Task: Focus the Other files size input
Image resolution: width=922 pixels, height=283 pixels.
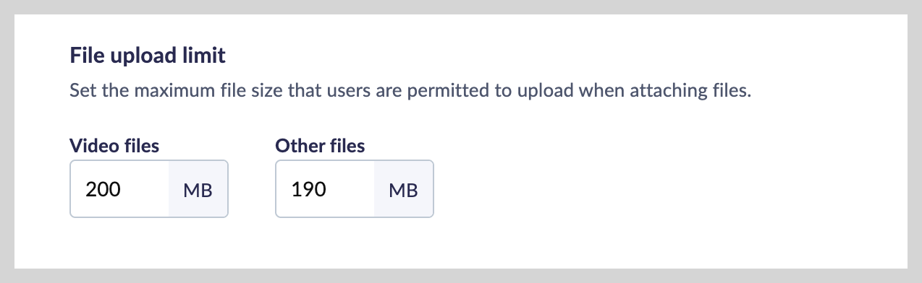Action: [325, 189]
